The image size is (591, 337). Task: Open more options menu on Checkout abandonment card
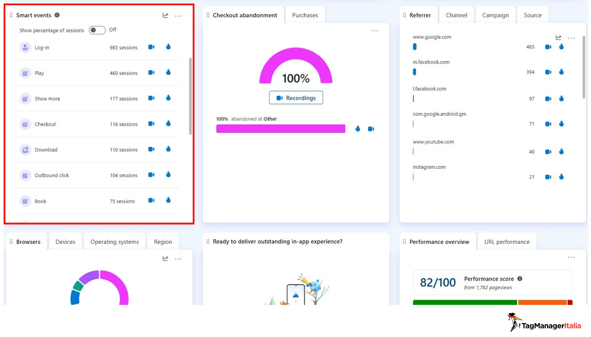pyautogui.click(x=375, y=30)
